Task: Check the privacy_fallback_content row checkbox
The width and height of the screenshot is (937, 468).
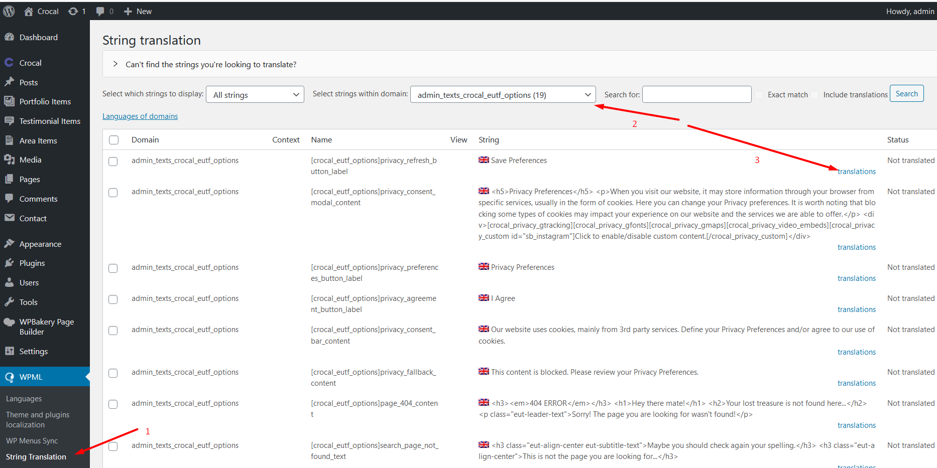Action: [x=113, y=373]
